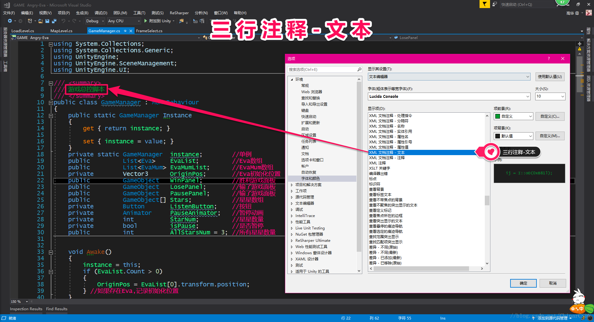Switch to the MapLevel.cs tab
Image resolution: width=594 pixels, height=322 pixels.
point(61,31)
